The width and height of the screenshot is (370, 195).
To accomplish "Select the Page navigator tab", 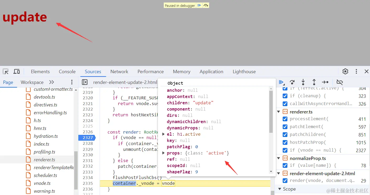I will 8,82.
